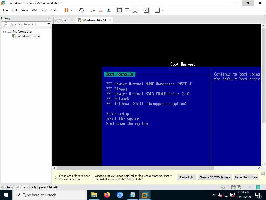266x200 pixels.
Task: Show hidden system tray icons chevron
Action: click(x=214, y=195)
